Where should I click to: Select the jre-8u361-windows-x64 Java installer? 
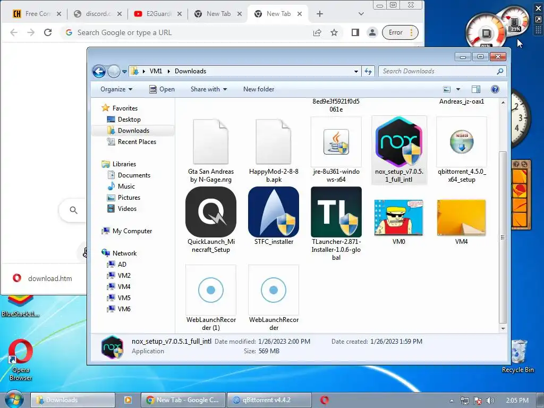pos(336,150)
